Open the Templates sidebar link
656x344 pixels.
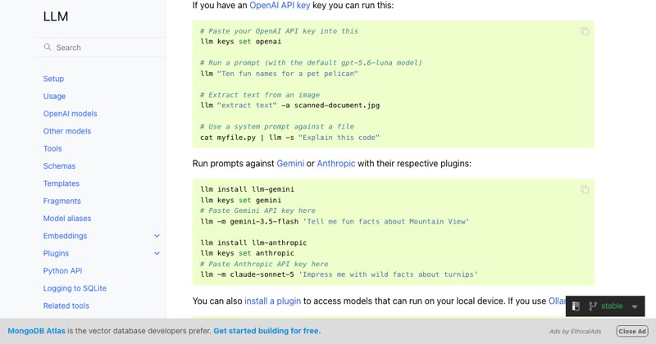61,183
